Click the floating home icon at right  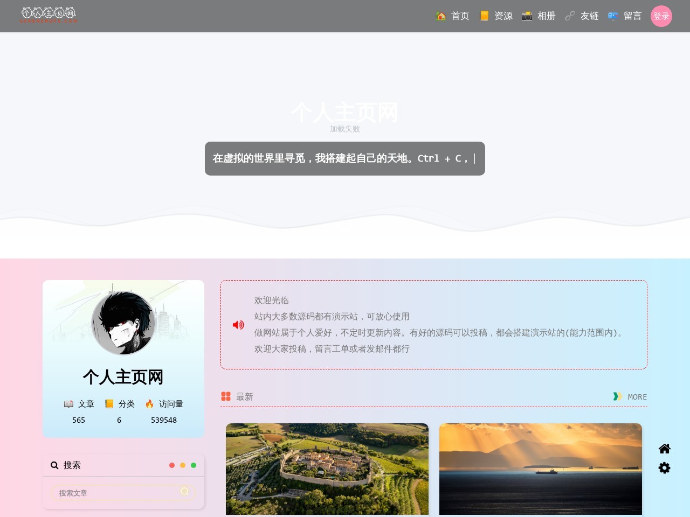coord(665,449)
